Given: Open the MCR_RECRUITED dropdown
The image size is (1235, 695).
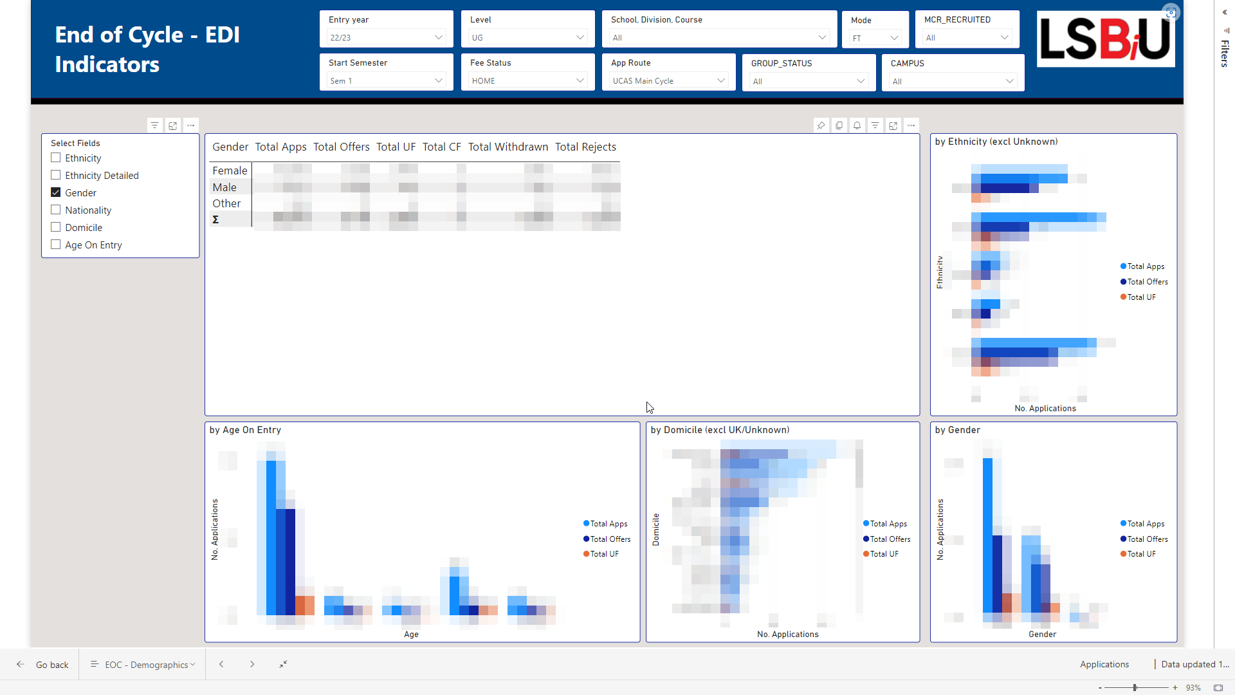Looking at the screenshot, I should pyautogui.click(x=967, y=37).
